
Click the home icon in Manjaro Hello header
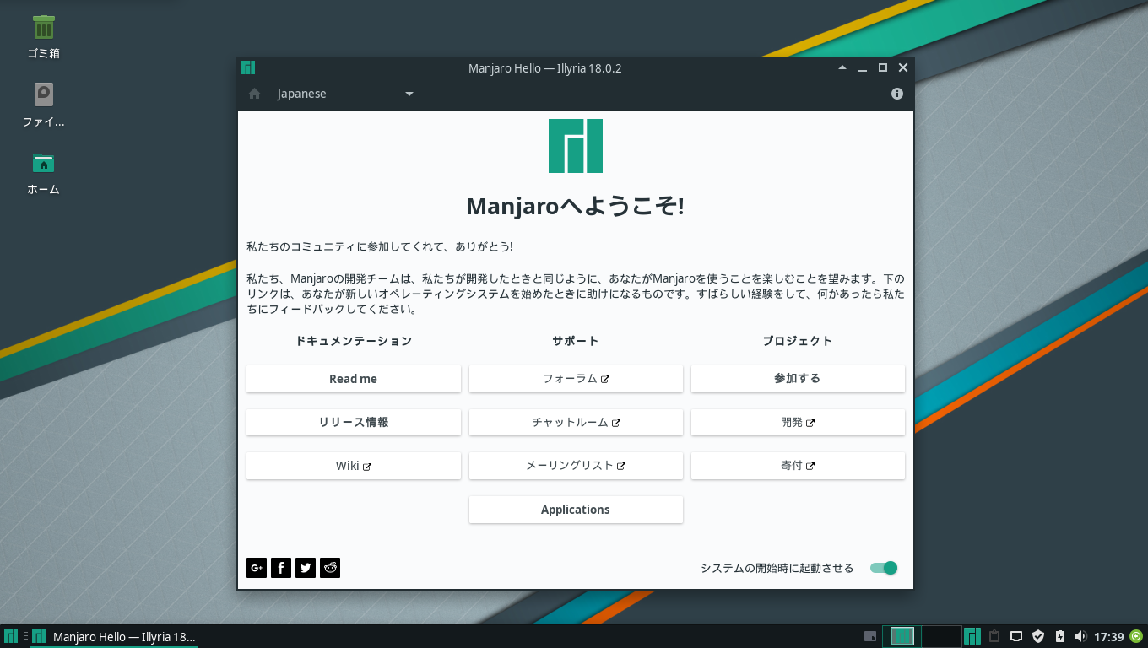pos(254,94)
